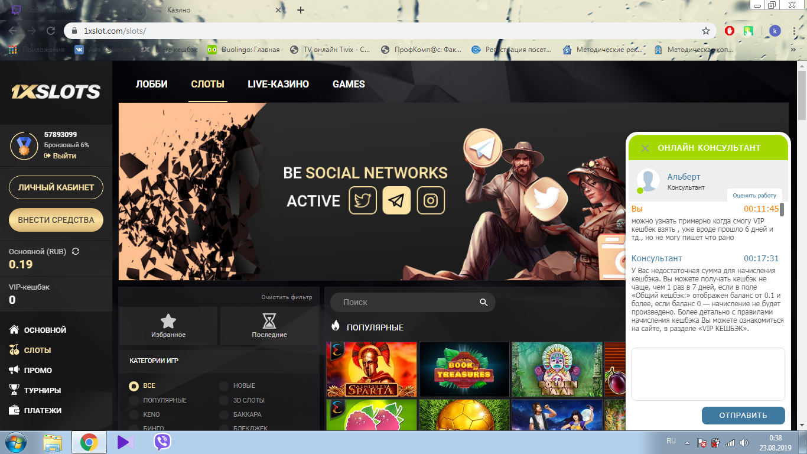Bookmark this page with the star icon
Viewport: 807px width, 454px height.
tap(705, 31)
